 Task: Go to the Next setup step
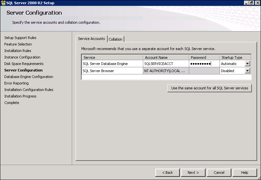193,173
